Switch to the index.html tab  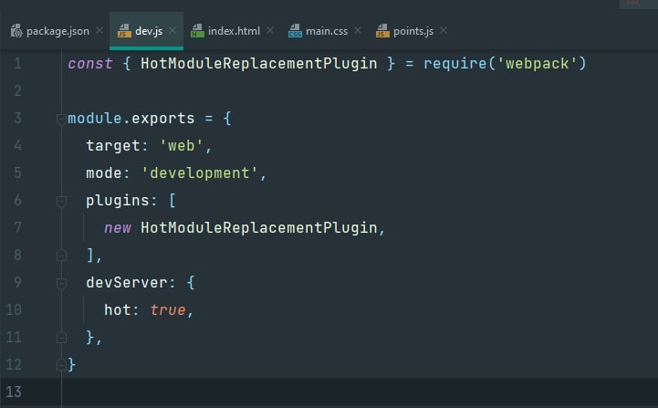(234, 31)
